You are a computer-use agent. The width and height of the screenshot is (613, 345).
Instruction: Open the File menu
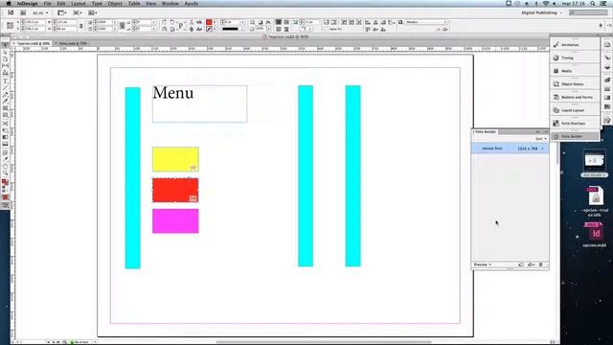[x=47, y=4]
